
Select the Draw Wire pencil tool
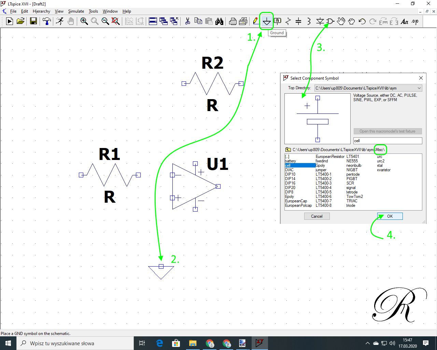pos(256,21)
